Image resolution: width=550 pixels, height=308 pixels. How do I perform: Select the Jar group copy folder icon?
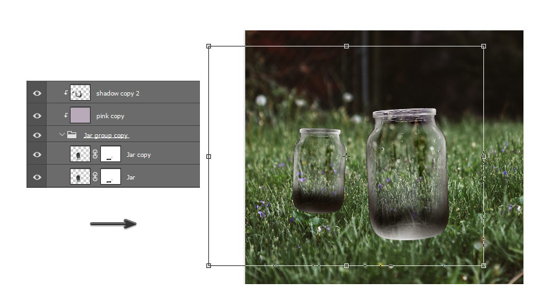pos(72,135)
